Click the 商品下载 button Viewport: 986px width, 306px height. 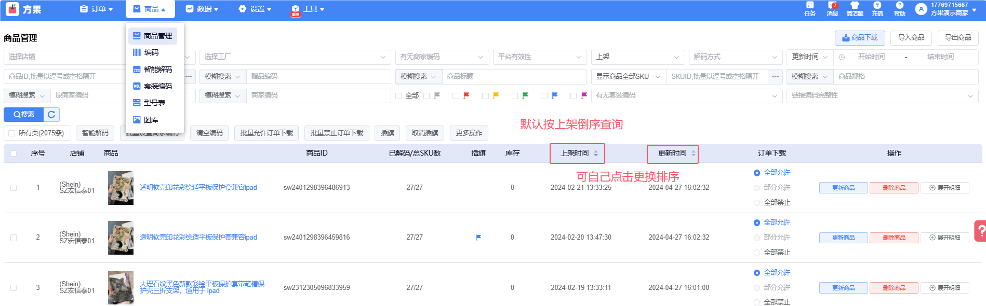pos(860,38)
